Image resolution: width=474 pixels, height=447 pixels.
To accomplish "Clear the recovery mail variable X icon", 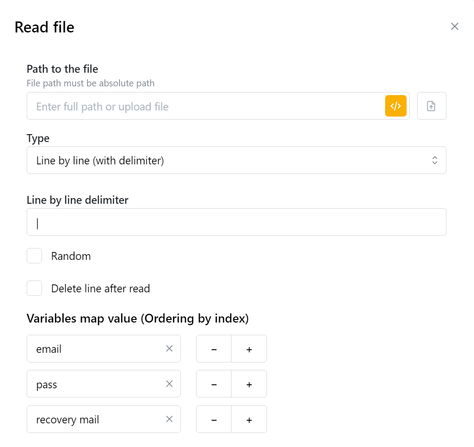I will point(169,419).
